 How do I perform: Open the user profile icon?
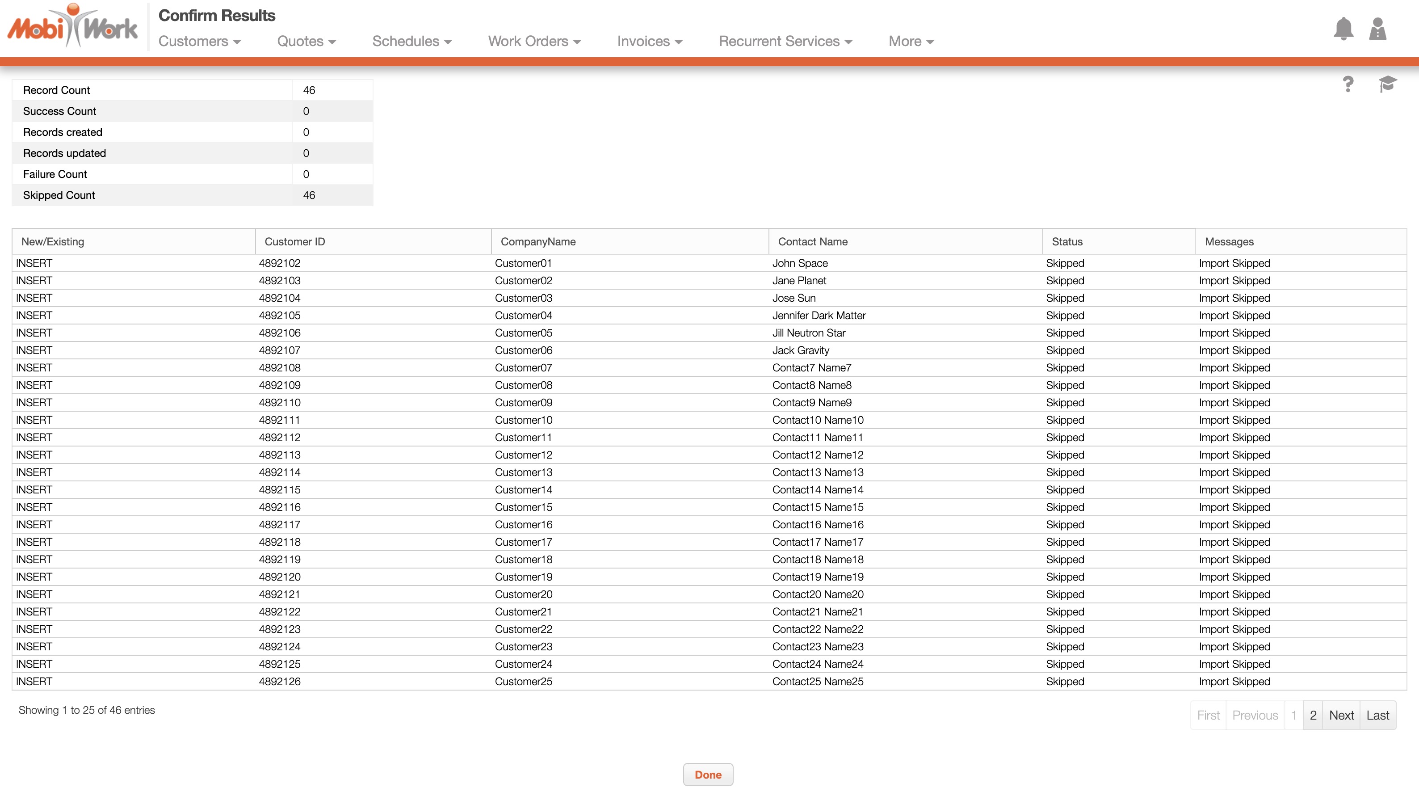(x=1377, y=29)
